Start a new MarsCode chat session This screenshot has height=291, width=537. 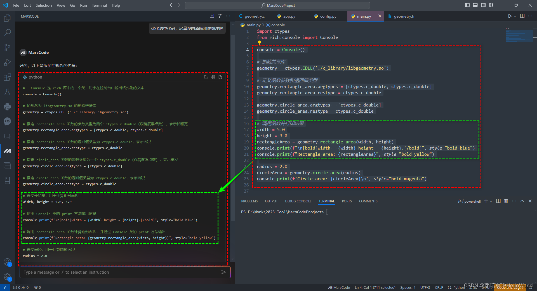[x=212, y=16]
